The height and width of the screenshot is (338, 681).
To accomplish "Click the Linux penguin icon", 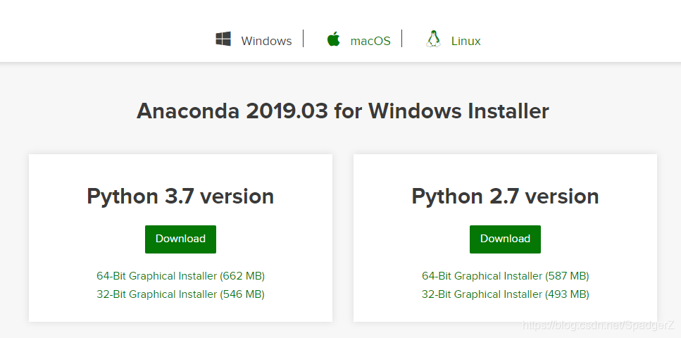I will tap(433, 39).
